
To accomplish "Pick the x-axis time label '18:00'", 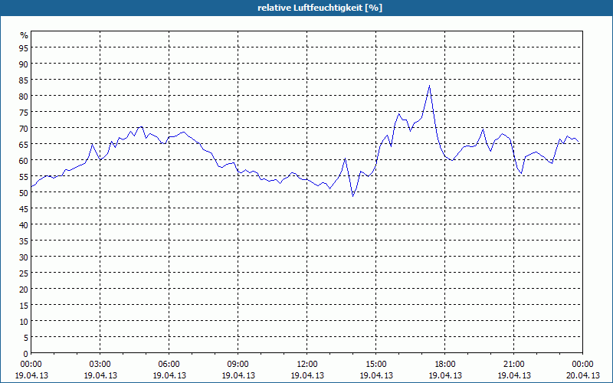I will (445, 365).
